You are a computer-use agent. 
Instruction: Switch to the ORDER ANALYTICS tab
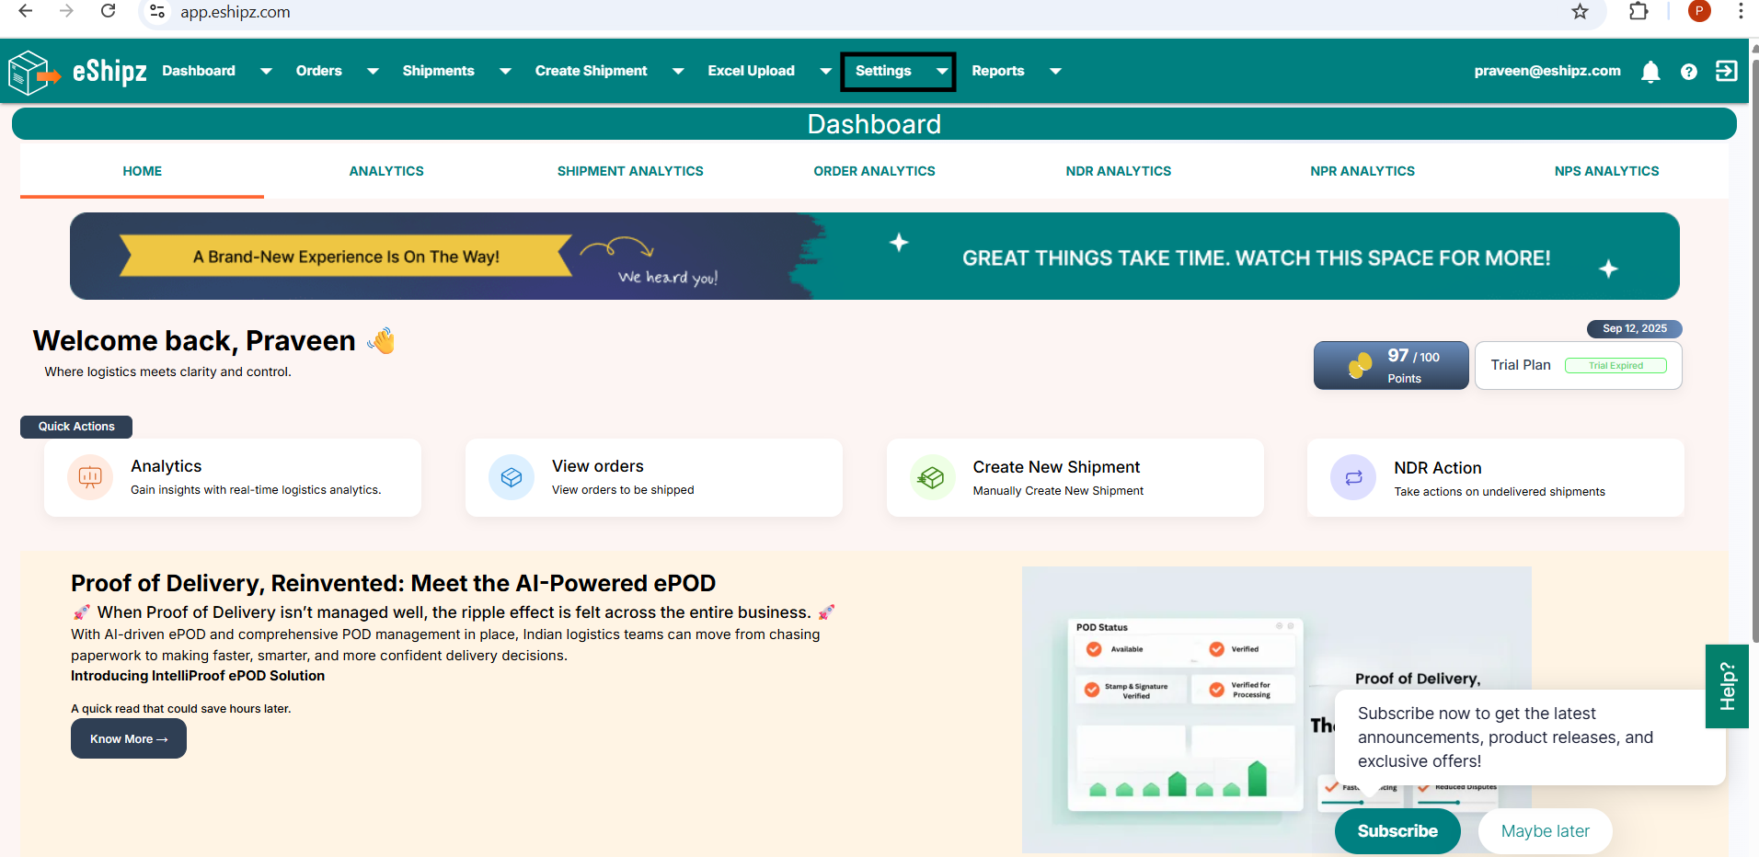point(874,171)
